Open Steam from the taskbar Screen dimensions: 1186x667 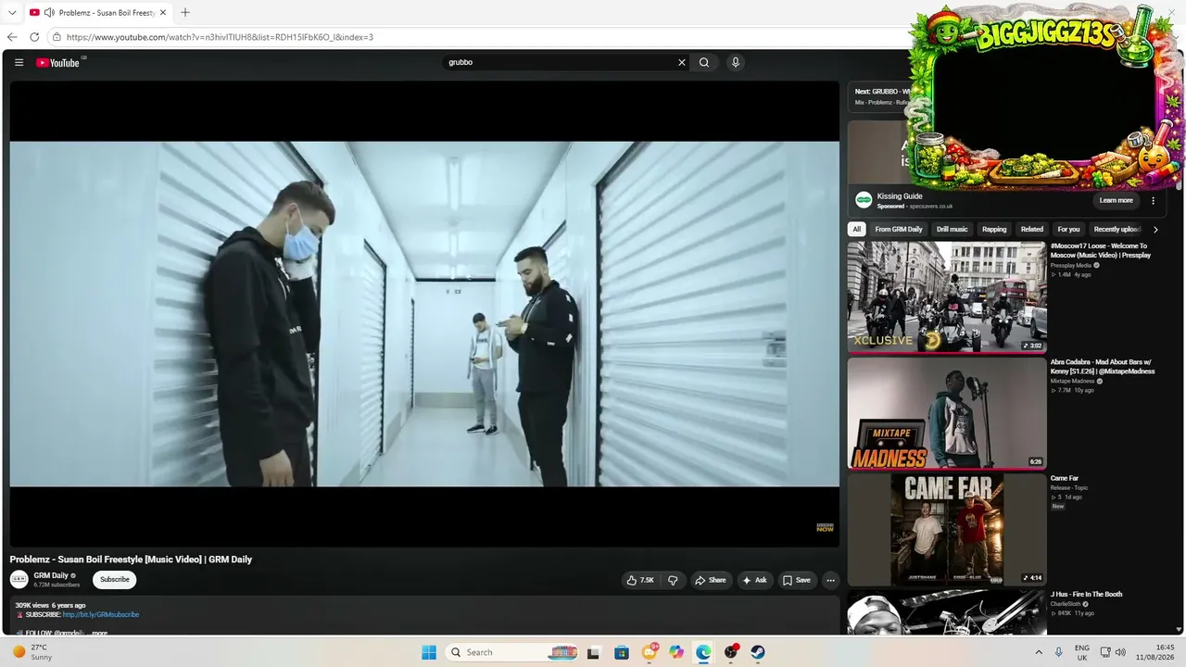(758, 652)
